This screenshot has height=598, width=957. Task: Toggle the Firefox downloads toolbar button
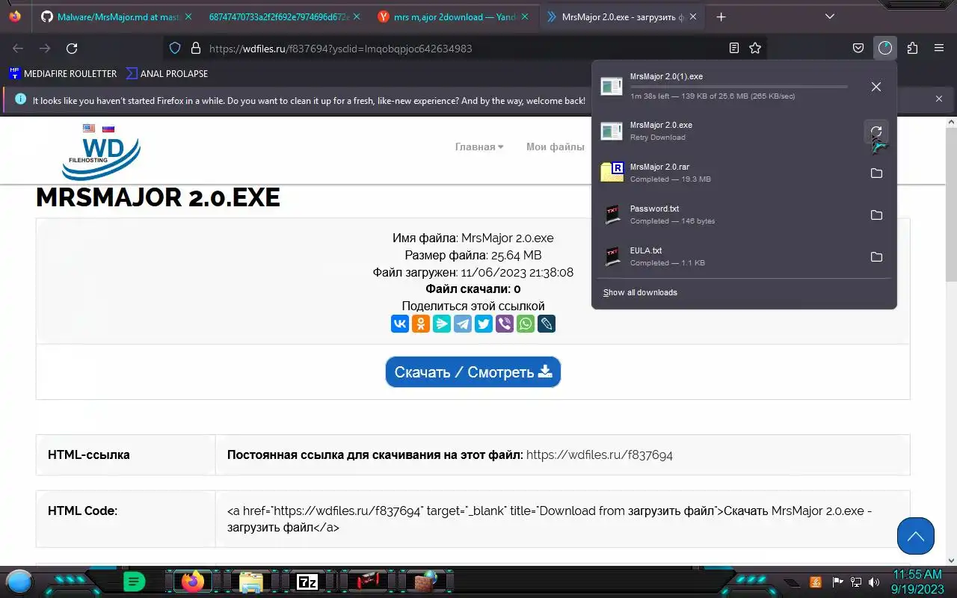click(x=885, y=48)
